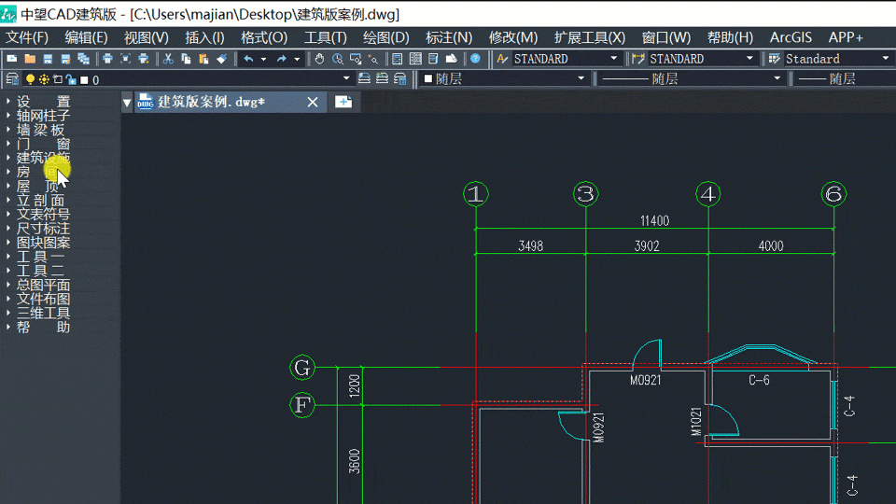Screen dimensions: 896x504
Task: Click the Zoom Previous icon
Action: tap(373, 59)
